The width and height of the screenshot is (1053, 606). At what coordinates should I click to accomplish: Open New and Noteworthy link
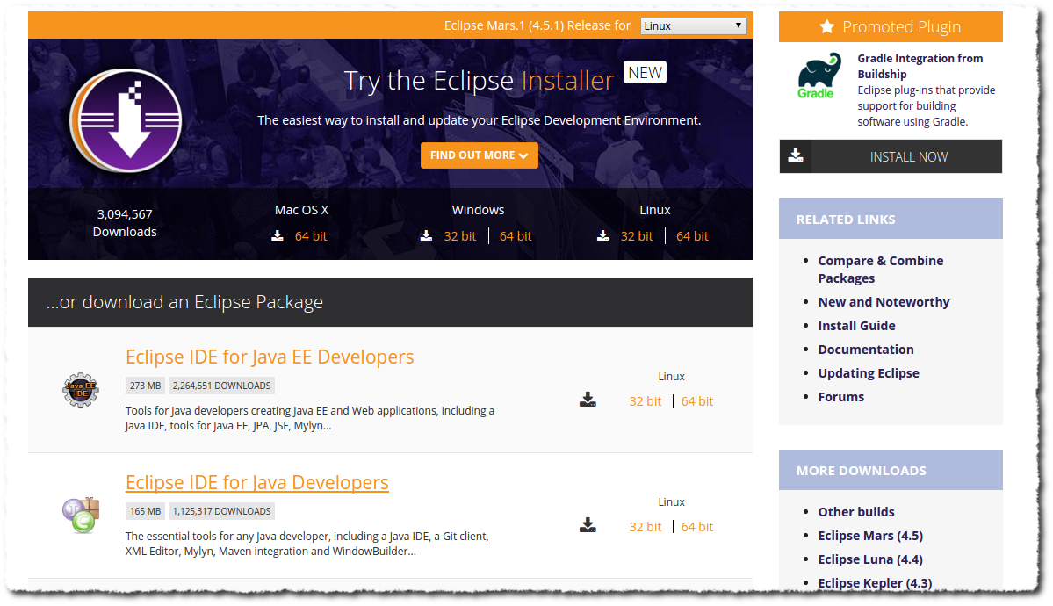[884, 302]
